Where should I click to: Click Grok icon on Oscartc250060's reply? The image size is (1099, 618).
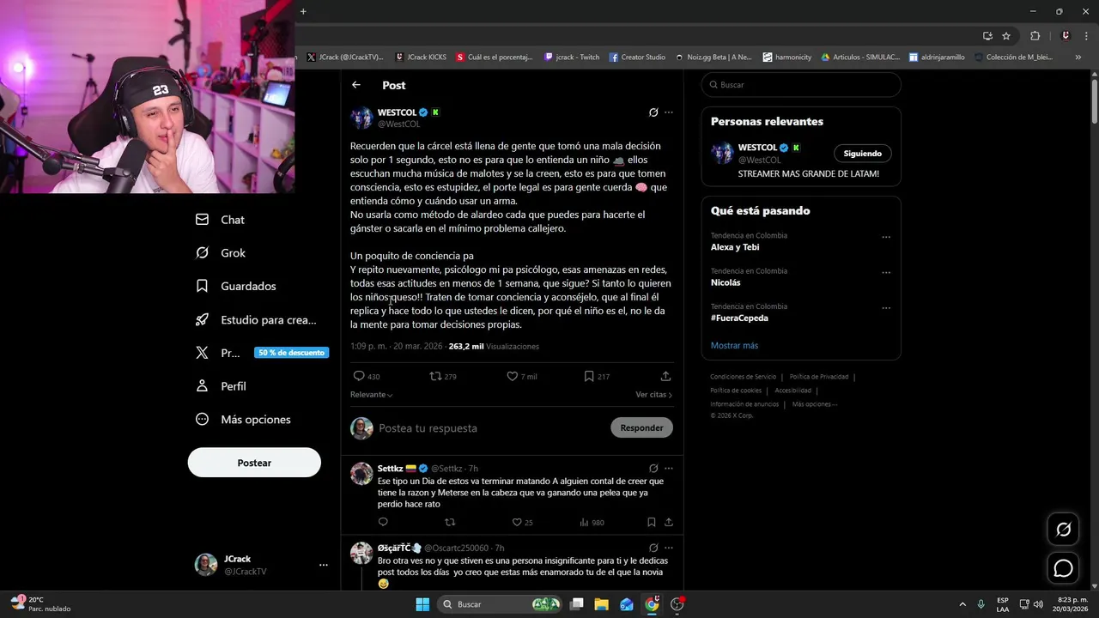coord(653,548)
